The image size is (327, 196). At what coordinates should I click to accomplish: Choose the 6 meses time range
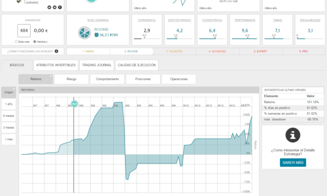(8, 116)
